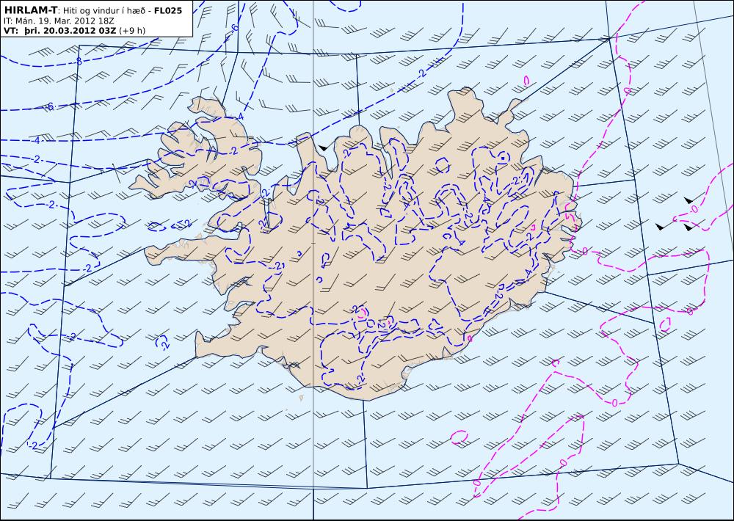This screenshot has width=734, height=521.
Task: Select the "IT: Mán. 19. Mar. 2012 18Z" line
Action: click(x=59, y=21)
